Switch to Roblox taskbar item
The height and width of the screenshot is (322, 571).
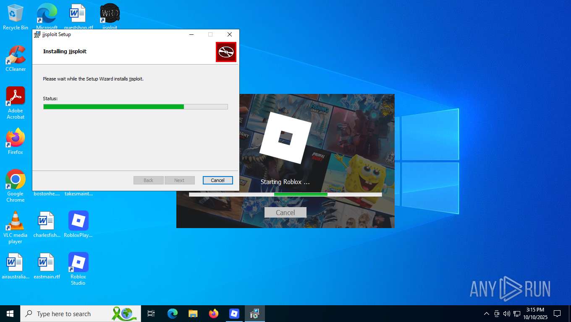point(234,314)
